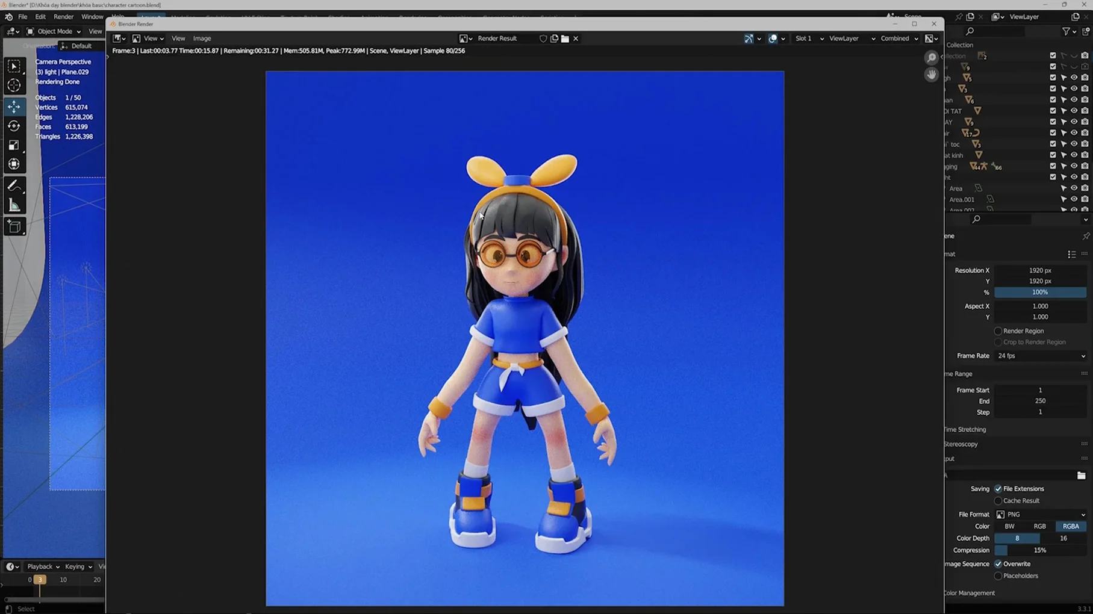Expand the Color Management panel

970,593
